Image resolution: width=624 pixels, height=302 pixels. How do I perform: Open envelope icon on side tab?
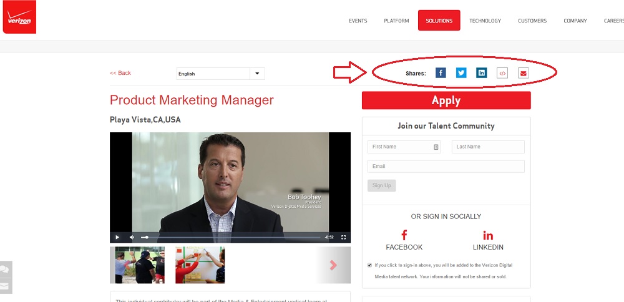pyautogui.click(x=4, y=286)
